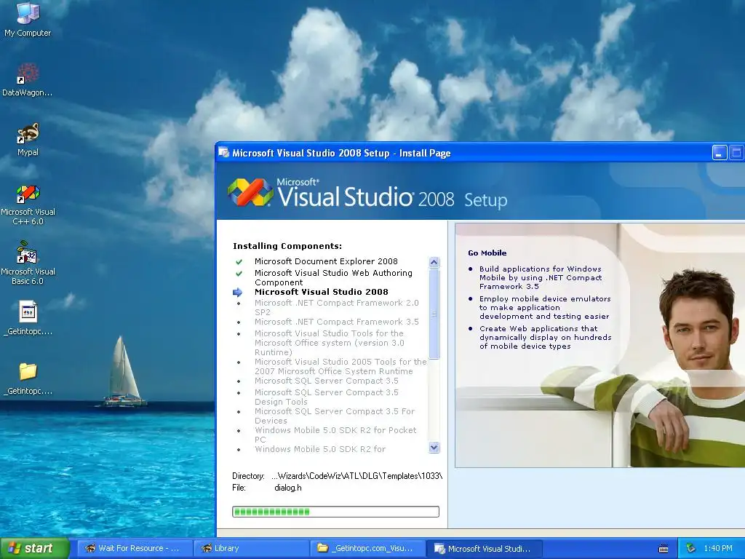Click the Microsoft SQL Server Compact 3.5 entry
This screenshot has width=745, height=559.
click(x=327, y=381)
